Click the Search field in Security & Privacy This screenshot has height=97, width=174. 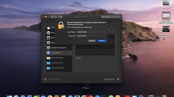coord(111,17)
